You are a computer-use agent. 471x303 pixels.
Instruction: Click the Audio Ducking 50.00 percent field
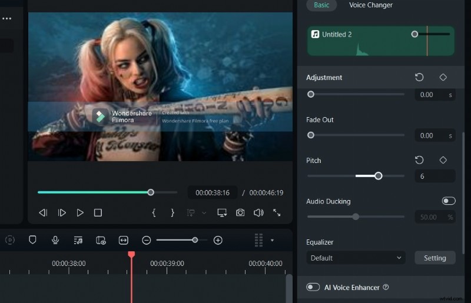click(x=435, y=217)
